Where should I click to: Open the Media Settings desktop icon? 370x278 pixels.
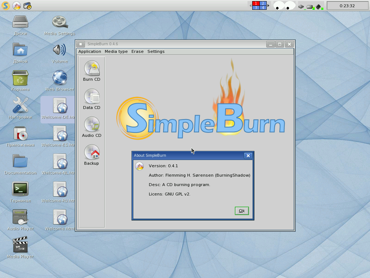pyautogui.click(x=60, y=25)
